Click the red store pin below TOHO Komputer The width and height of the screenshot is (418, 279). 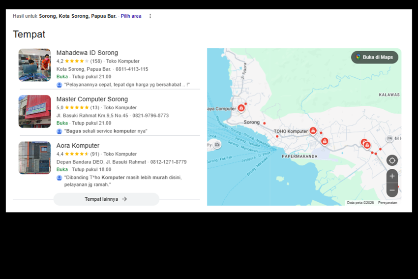[324, 142]
